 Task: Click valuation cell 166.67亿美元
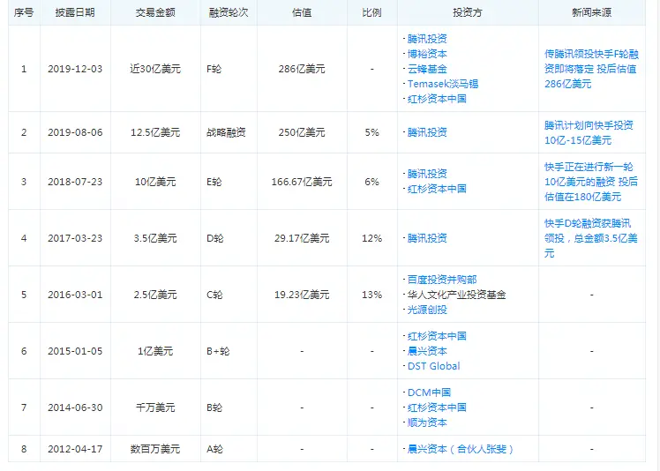pyautogui.click(x=302, y=182)
